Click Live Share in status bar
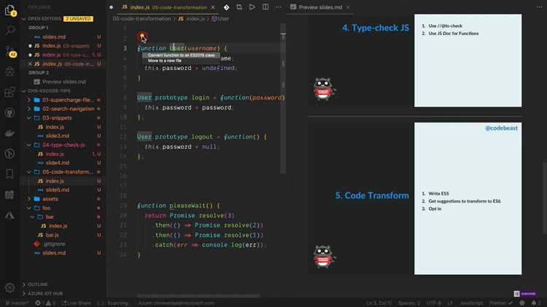Image resolution: width=547 pixels, height=307 pixels. pyautogui.click(x=77, y=303)
